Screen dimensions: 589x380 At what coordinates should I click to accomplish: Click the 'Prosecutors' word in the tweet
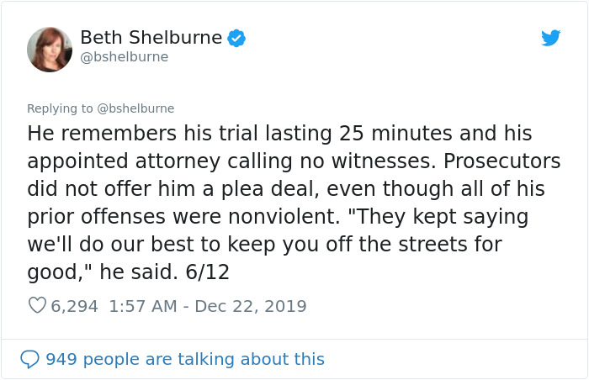501,161
